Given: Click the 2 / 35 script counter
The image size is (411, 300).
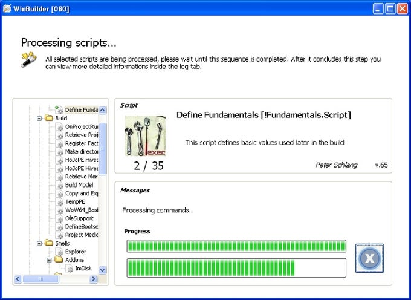Looking at the screenshot, I should [x=149, y=166].
